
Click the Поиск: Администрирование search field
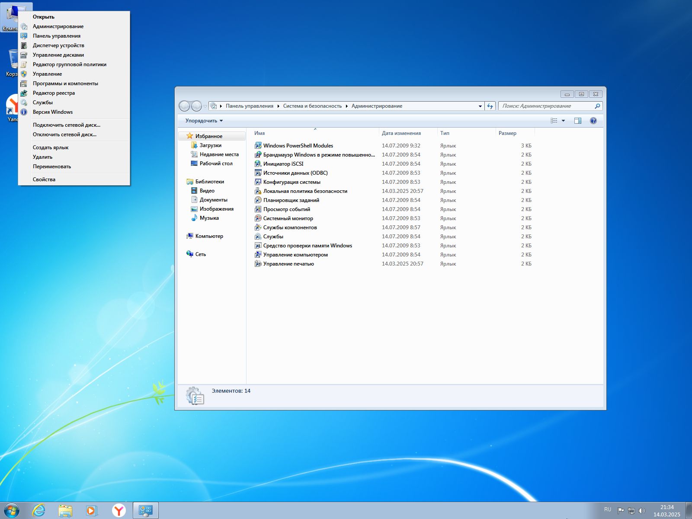point(547,106)
